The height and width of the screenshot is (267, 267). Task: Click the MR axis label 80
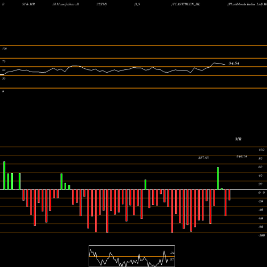(x=261, y=159)
